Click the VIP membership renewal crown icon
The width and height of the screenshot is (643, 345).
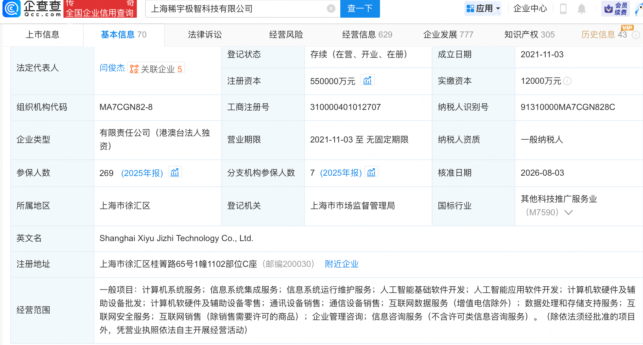[x=608, y=9]
